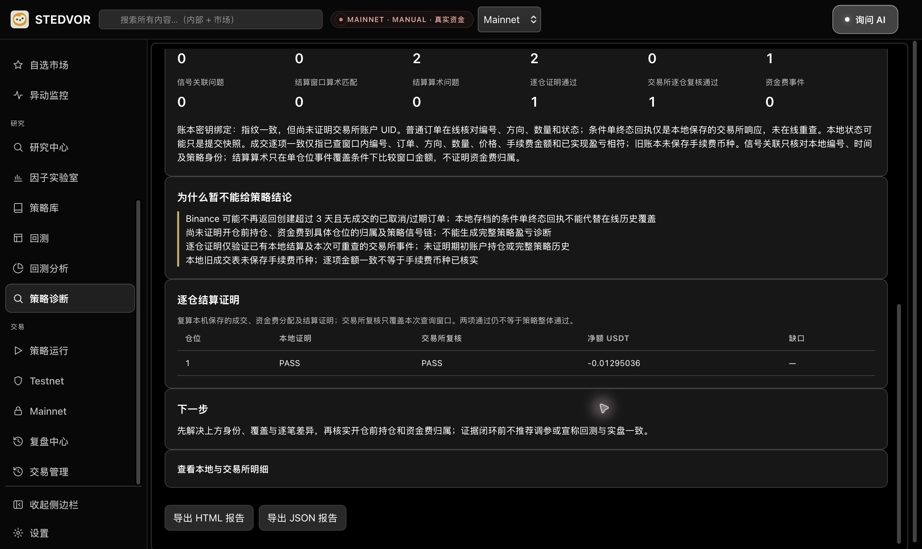Click the 下一步 section heading

tap(193, 409)
